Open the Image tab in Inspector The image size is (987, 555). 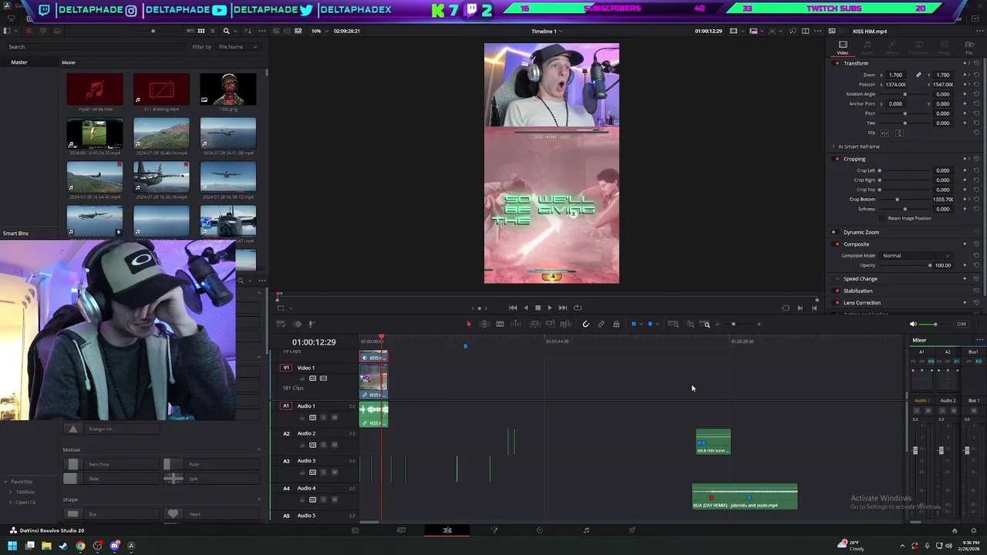944,48
